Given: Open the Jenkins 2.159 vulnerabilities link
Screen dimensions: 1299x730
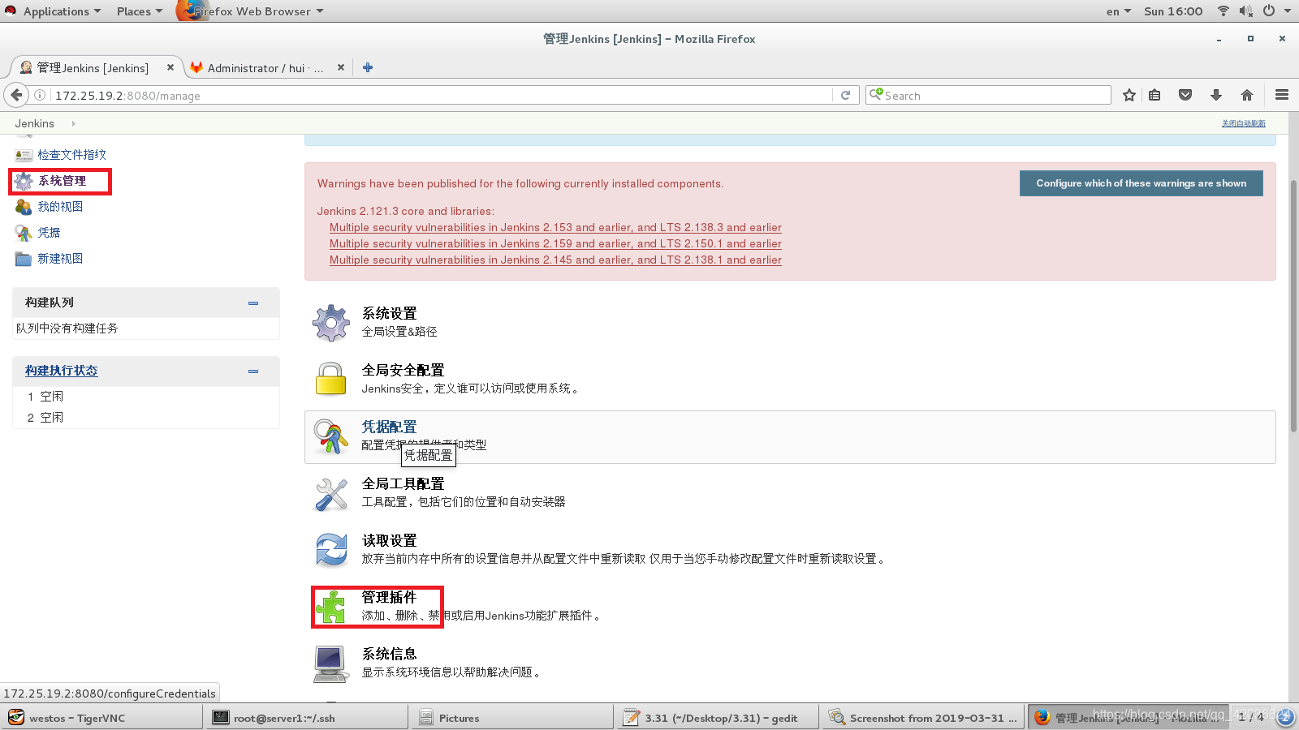Looking at the screenshot, I should point(555,244).
